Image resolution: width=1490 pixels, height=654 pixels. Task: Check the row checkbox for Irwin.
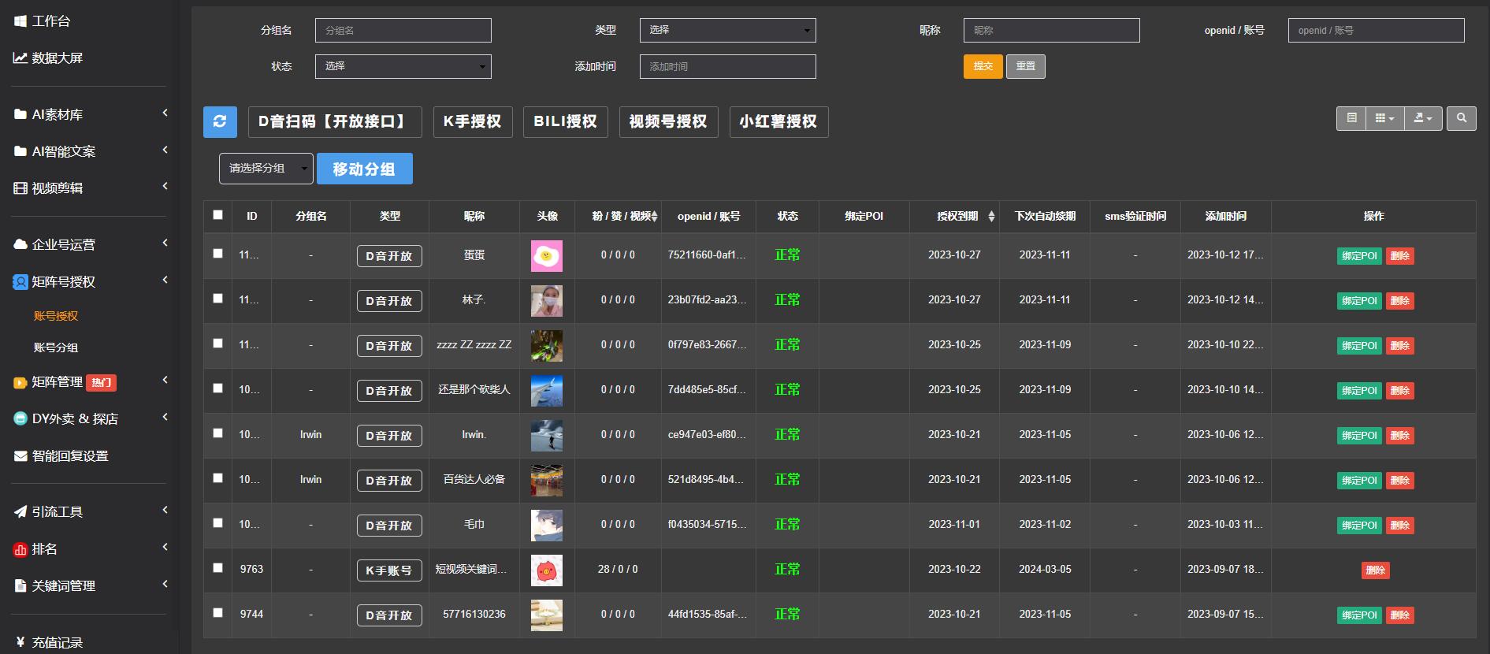218,433
